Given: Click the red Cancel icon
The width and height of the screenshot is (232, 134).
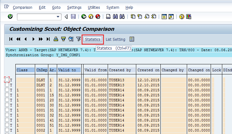Looking at the screenshot, I should [x=98, y=17].
